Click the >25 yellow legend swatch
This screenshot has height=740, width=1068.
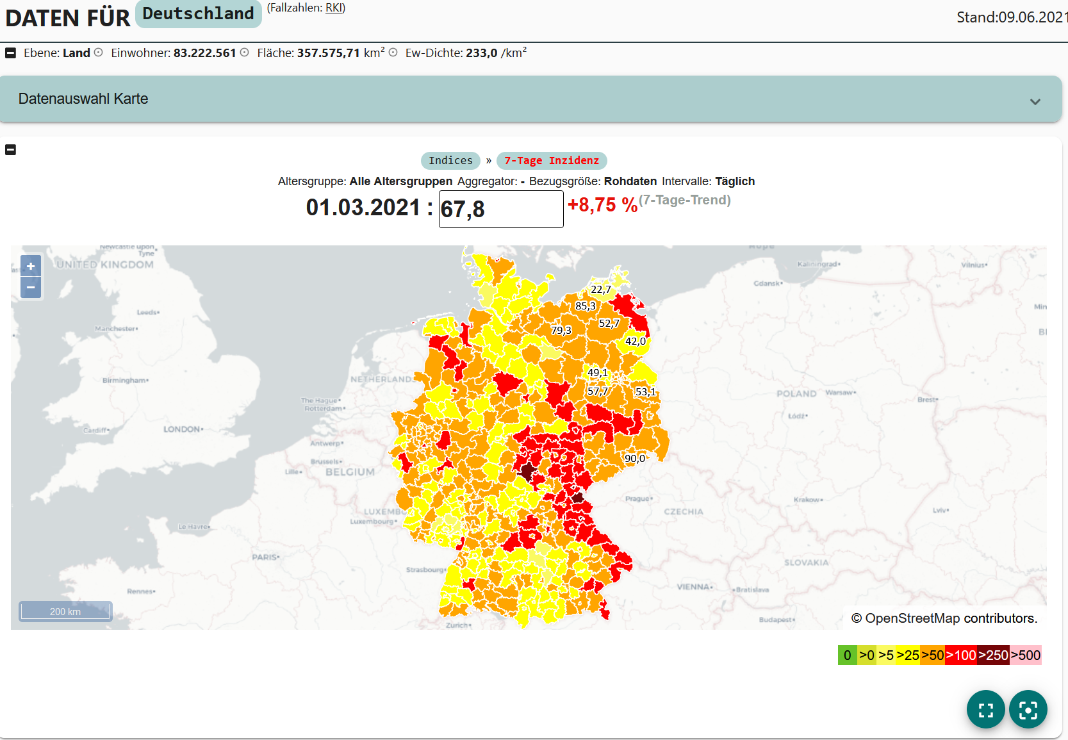(908, 655)
